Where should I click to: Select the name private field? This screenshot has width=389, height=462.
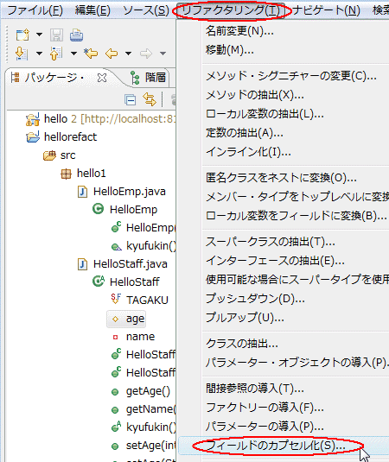(x=133, y=337)
